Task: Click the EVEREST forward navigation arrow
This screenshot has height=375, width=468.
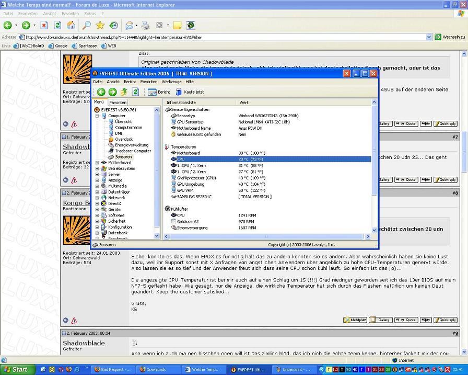Action: click(112, 92)
